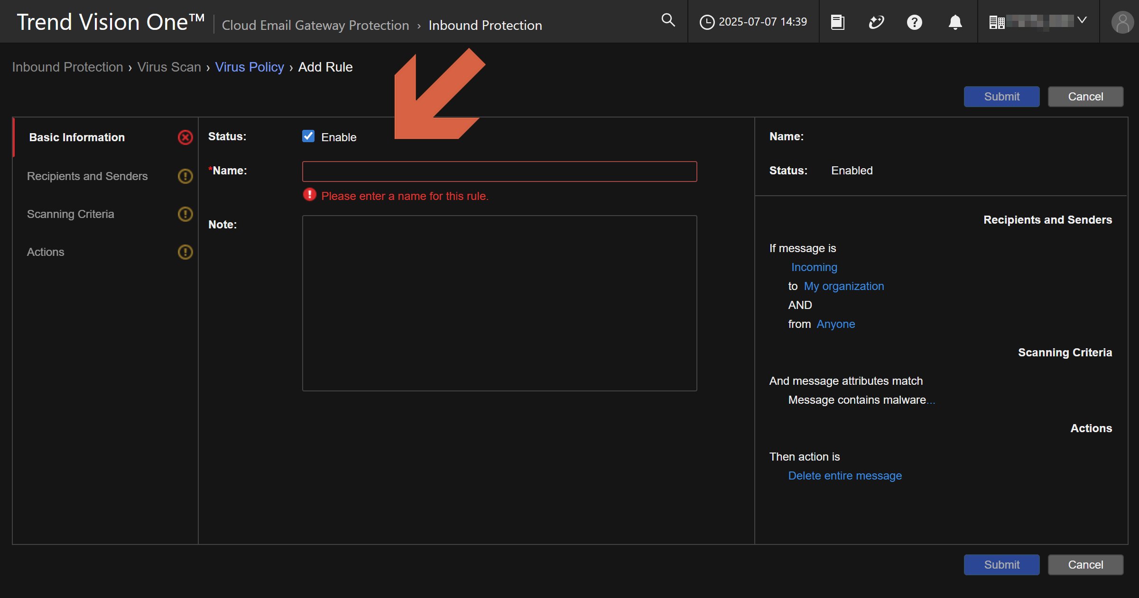This screenshot has height=598, width=1139.
Task: Click the clock icon beside the timestamp
Action: point(707,22)
